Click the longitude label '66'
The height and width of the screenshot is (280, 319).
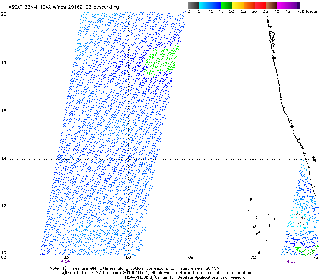(128, 258)
